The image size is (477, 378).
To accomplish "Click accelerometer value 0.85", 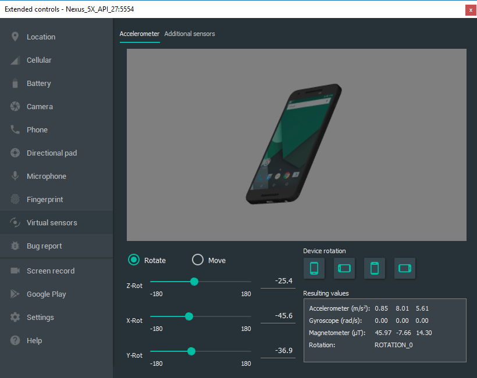I will point(381,308).
